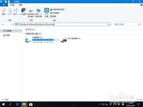Click Add a network location (添加一个网络位置)
The width and height of the screenshot is (143, 107).
coord(38,13)
